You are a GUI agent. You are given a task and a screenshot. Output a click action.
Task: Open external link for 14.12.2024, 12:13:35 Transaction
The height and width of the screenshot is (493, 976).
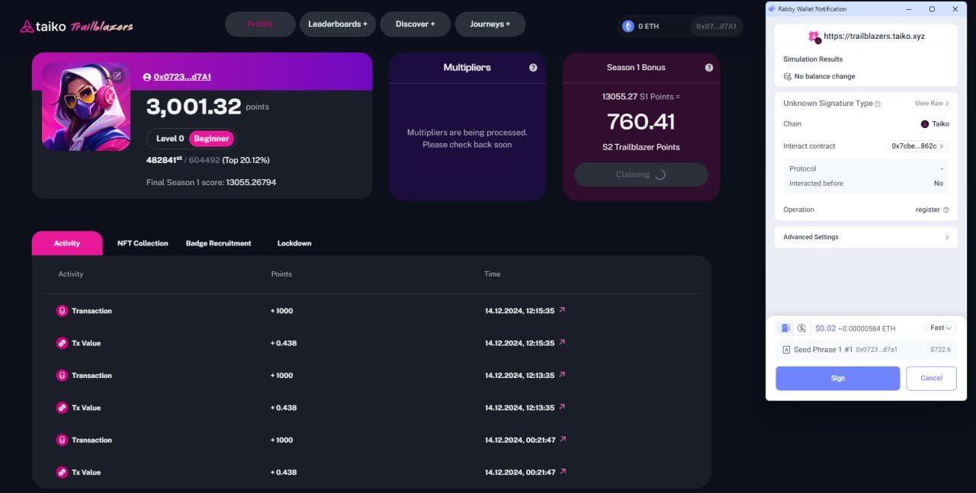tap(562, 375)
